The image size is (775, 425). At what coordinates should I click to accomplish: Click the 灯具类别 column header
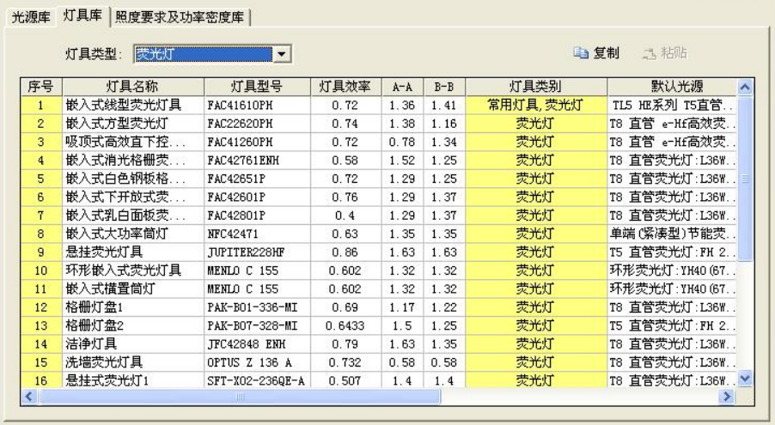536,87
